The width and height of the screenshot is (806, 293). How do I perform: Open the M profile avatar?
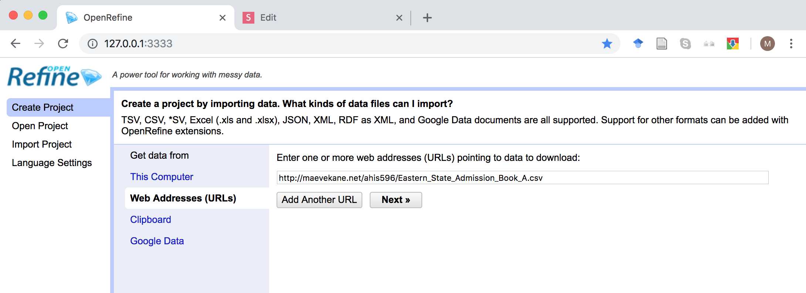[768, 44]
